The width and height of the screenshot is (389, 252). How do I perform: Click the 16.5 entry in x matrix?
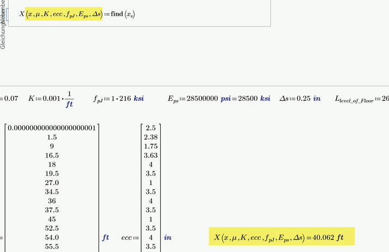(x=52, y=155)
